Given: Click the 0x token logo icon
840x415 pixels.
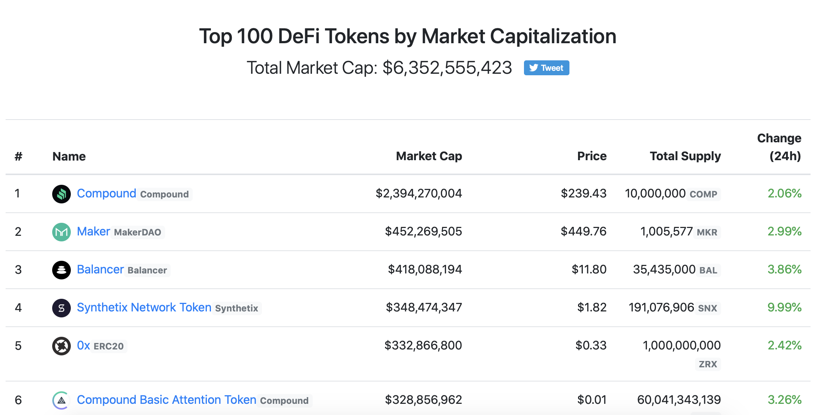Looking at the screenshot, I should [x=61, y=346].
